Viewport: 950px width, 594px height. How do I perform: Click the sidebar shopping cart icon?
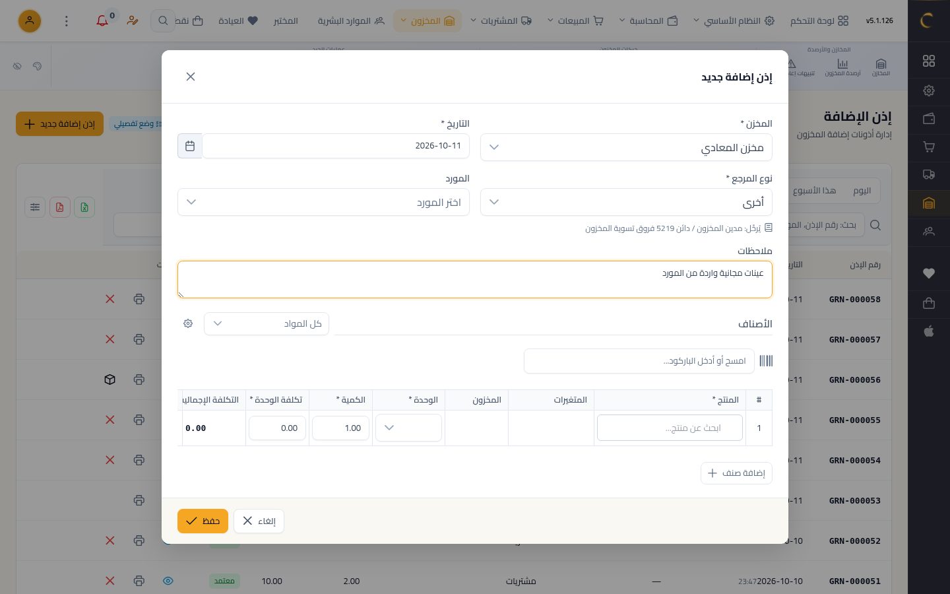click(x=929, y=147)
